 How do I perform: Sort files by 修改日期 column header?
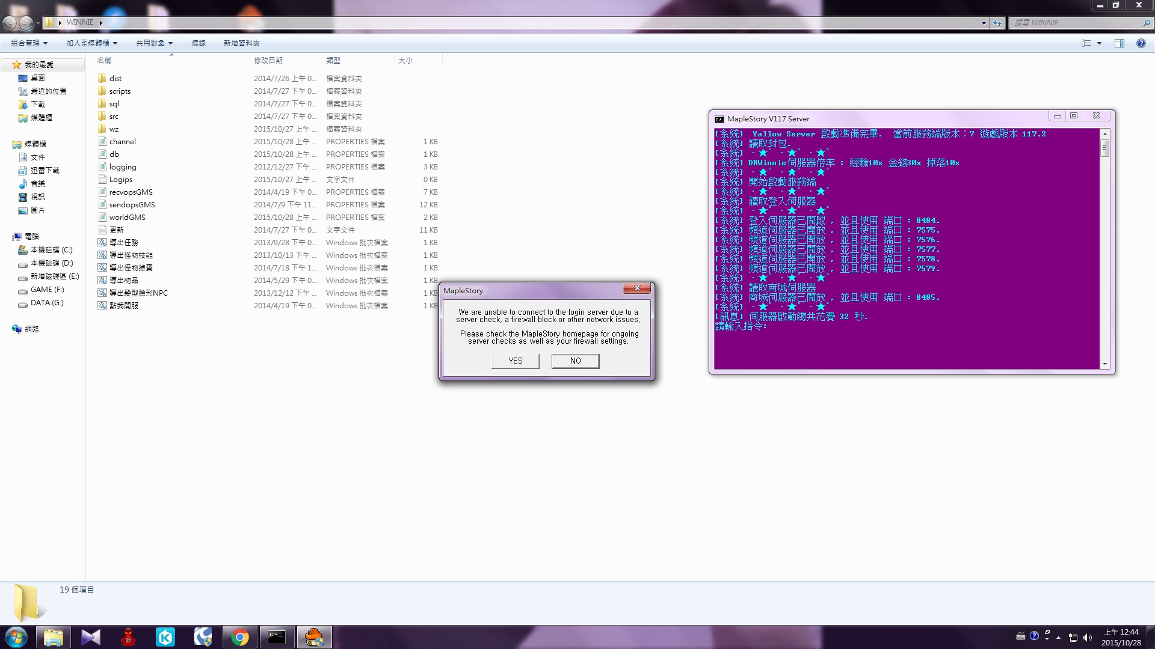pos(268,61)
